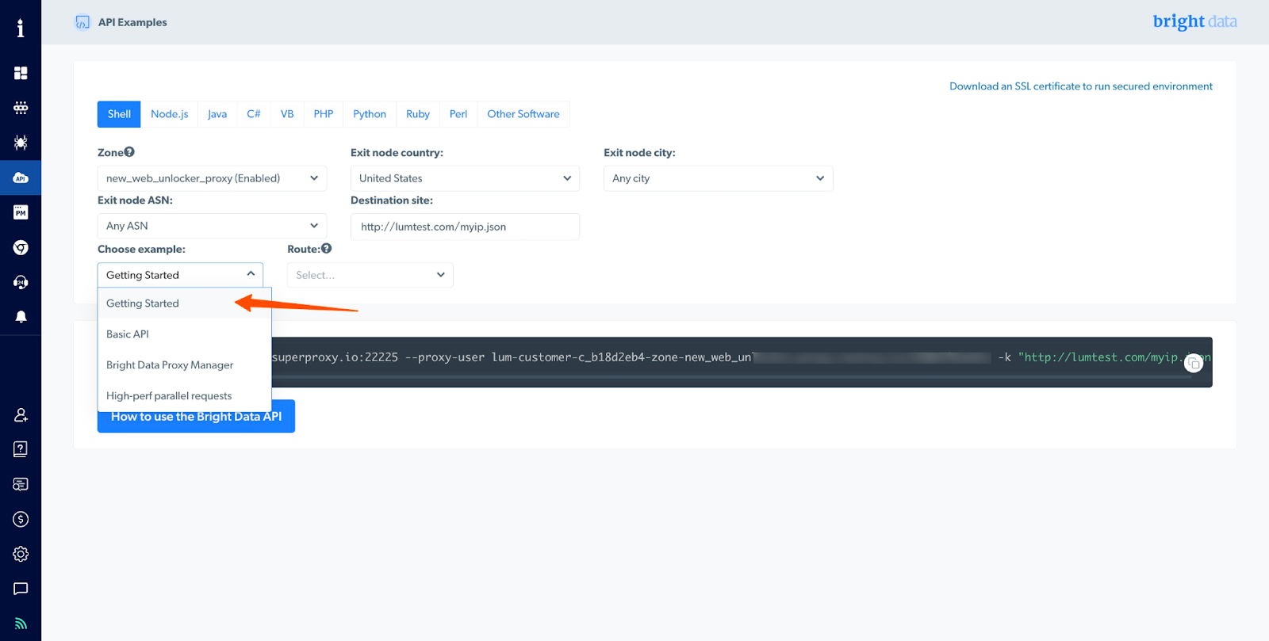
Task: Open the help question mark icon
Action: pos(21,449)
